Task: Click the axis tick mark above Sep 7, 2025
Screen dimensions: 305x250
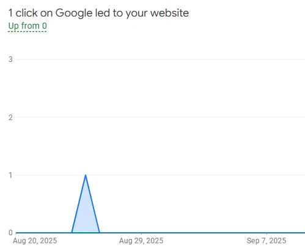Action: click(266, 234)
